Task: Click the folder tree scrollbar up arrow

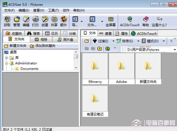Action: tap(76, 52)
